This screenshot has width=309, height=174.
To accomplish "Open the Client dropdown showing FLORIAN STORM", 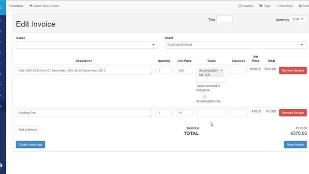I will [x=236, y=45].
